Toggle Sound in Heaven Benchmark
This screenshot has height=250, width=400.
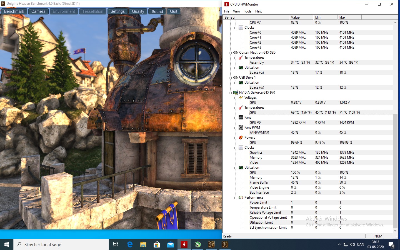[157, 11]
